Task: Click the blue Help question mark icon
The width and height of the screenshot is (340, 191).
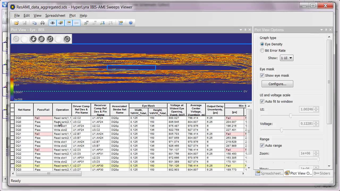Action: point(131,23)
